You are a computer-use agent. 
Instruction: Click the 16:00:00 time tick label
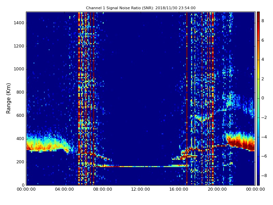click(x=179, y=189)
